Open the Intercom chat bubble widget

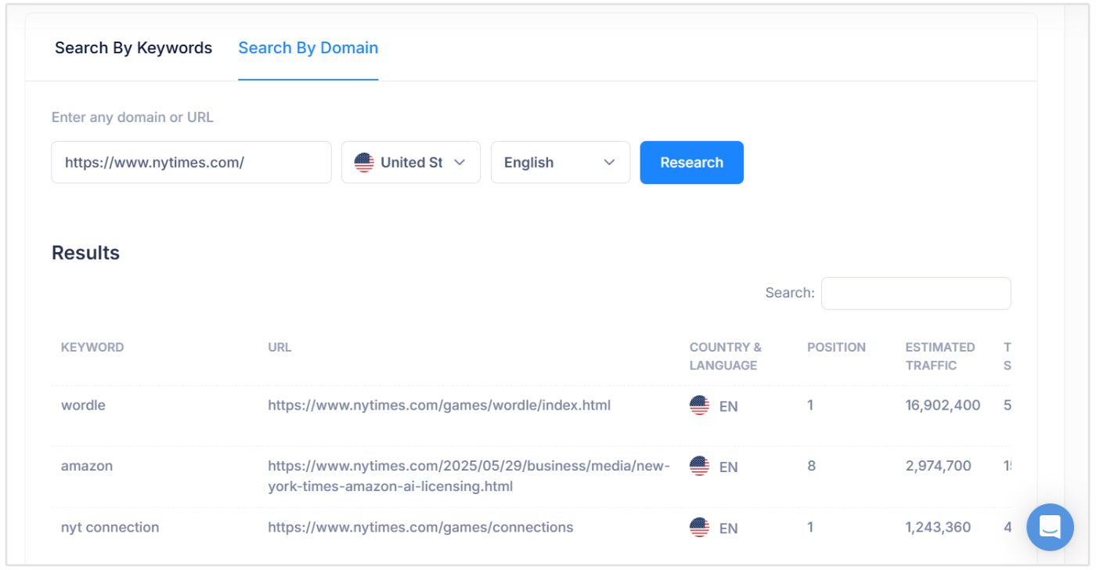click(1049, 528)
